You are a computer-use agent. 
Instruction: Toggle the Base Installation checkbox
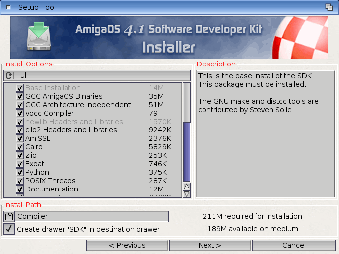coord(20,88)
